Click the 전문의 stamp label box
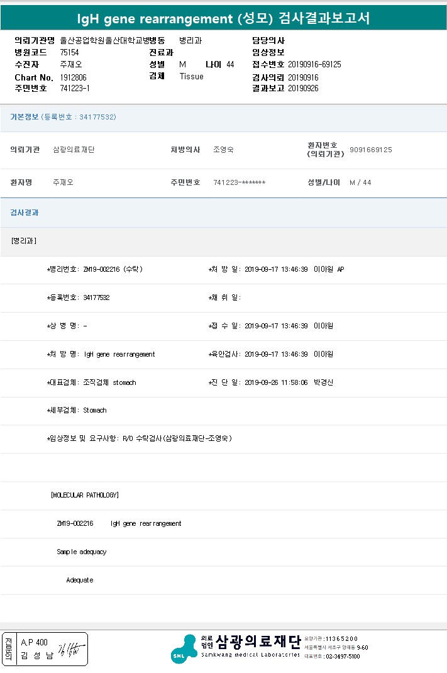This screenshot has height=673, width=447. 8,649
